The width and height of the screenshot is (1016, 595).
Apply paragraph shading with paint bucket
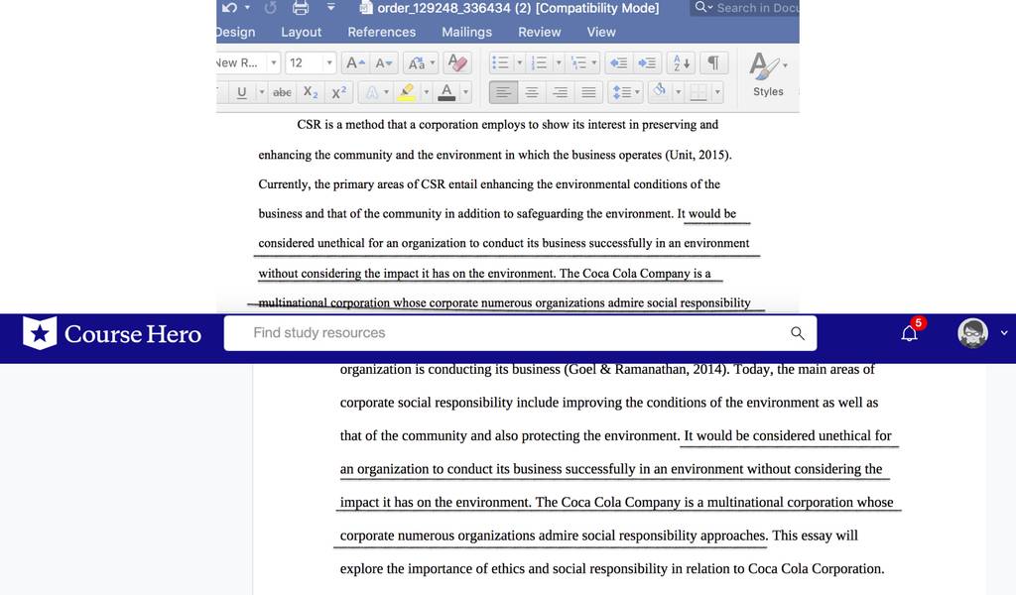(x=660, y=91)
